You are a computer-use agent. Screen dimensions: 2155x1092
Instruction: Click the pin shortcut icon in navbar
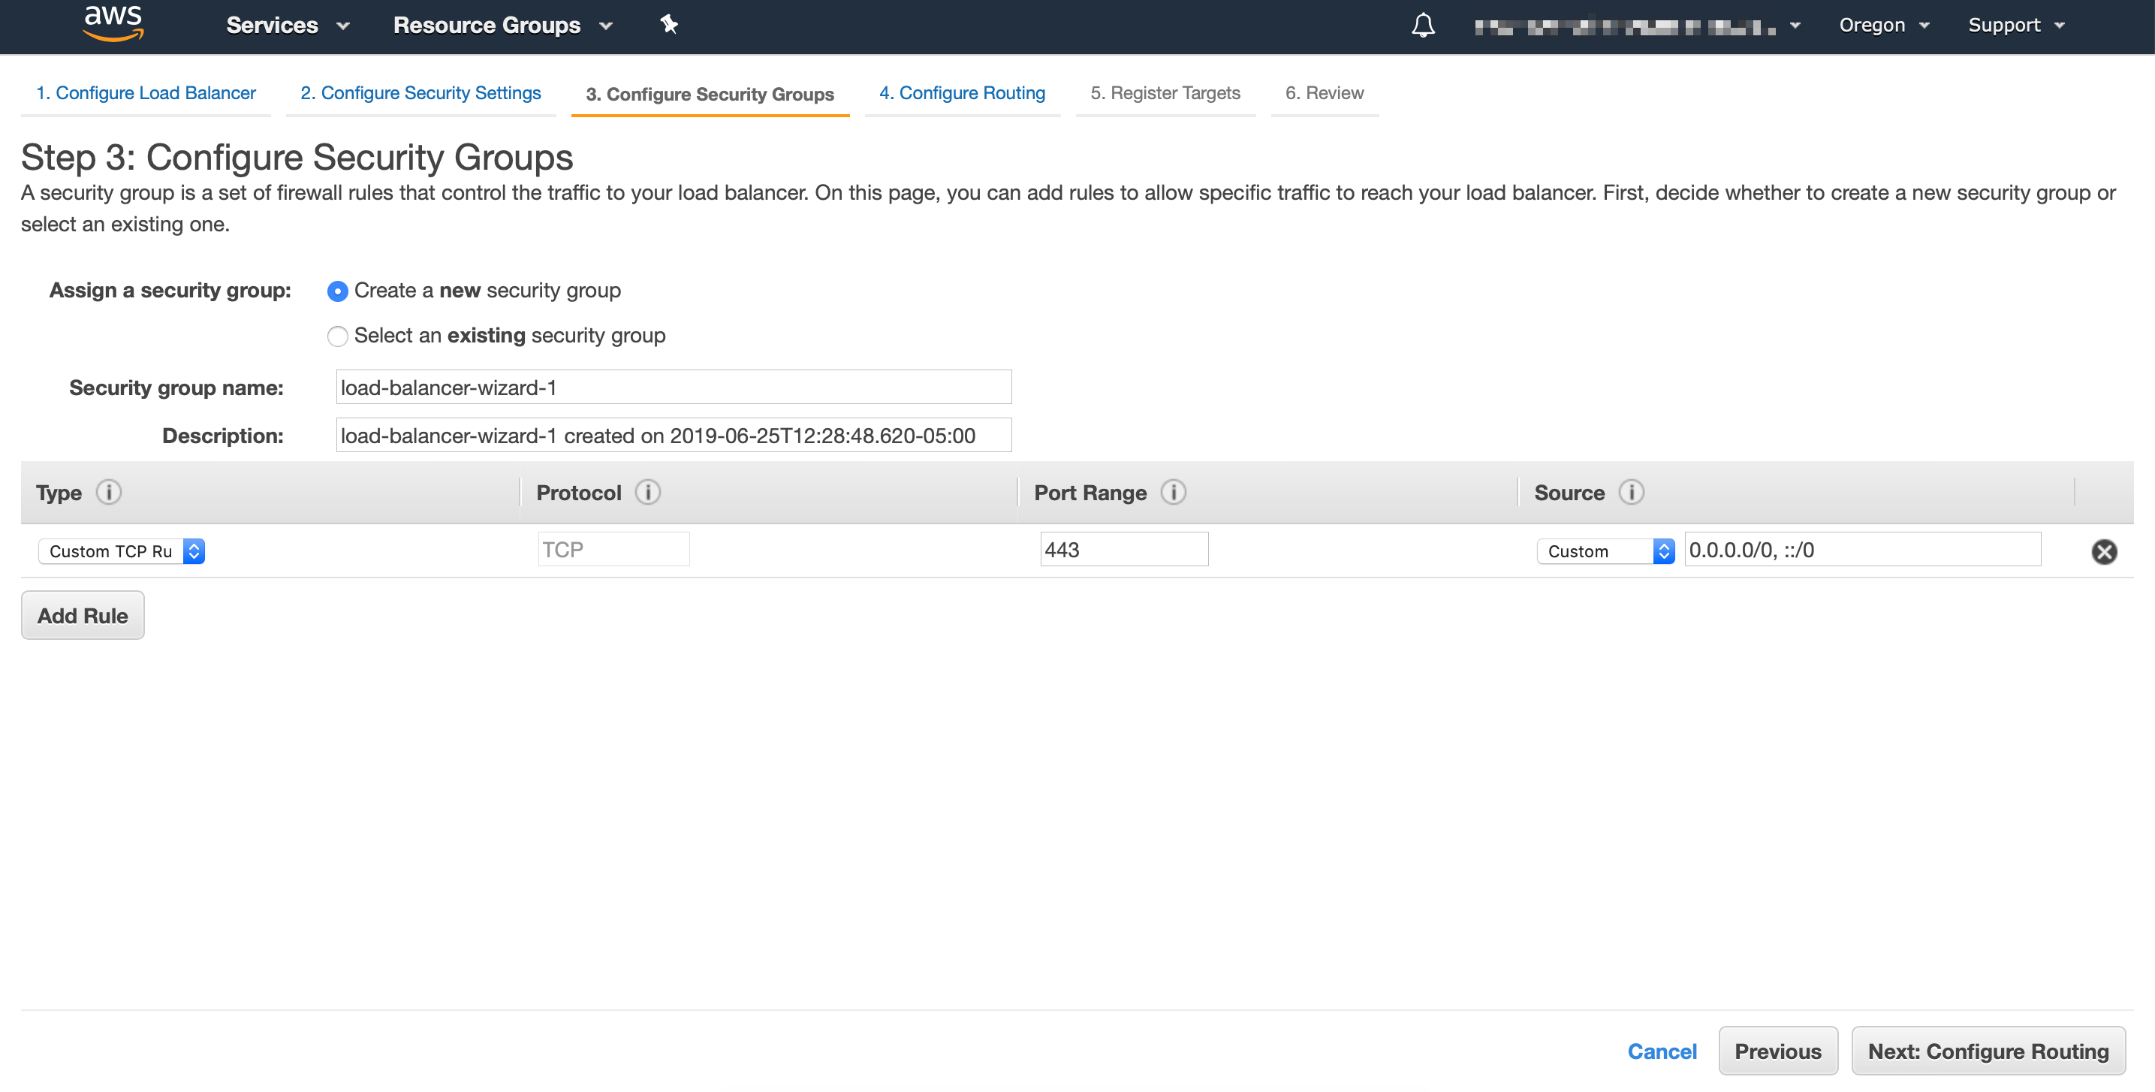coord(668,24)
